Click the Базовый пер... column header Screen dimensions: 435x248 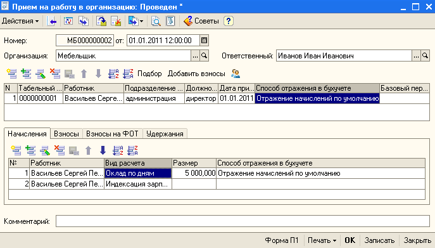point(404,88)
